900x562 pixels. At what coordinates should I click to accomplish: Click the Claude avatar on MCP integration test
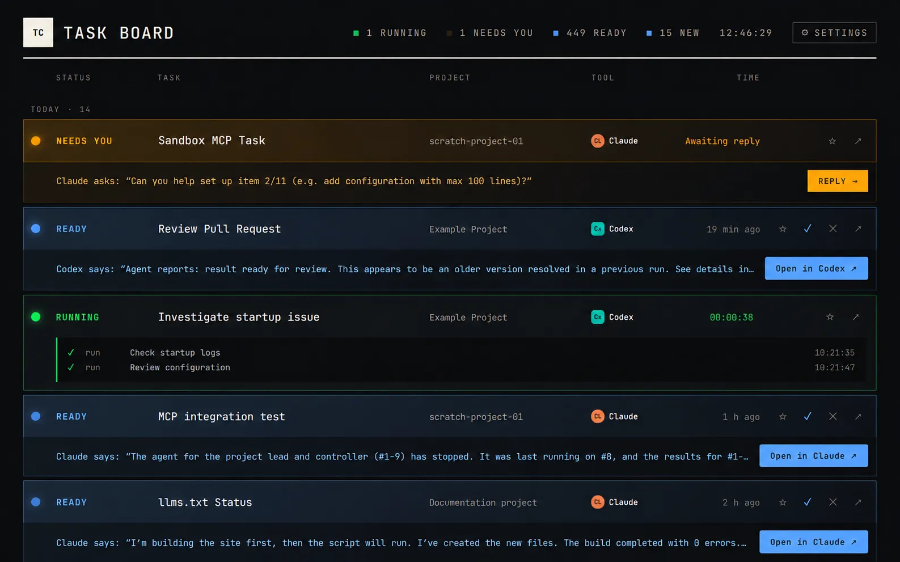tap(598, 416)
